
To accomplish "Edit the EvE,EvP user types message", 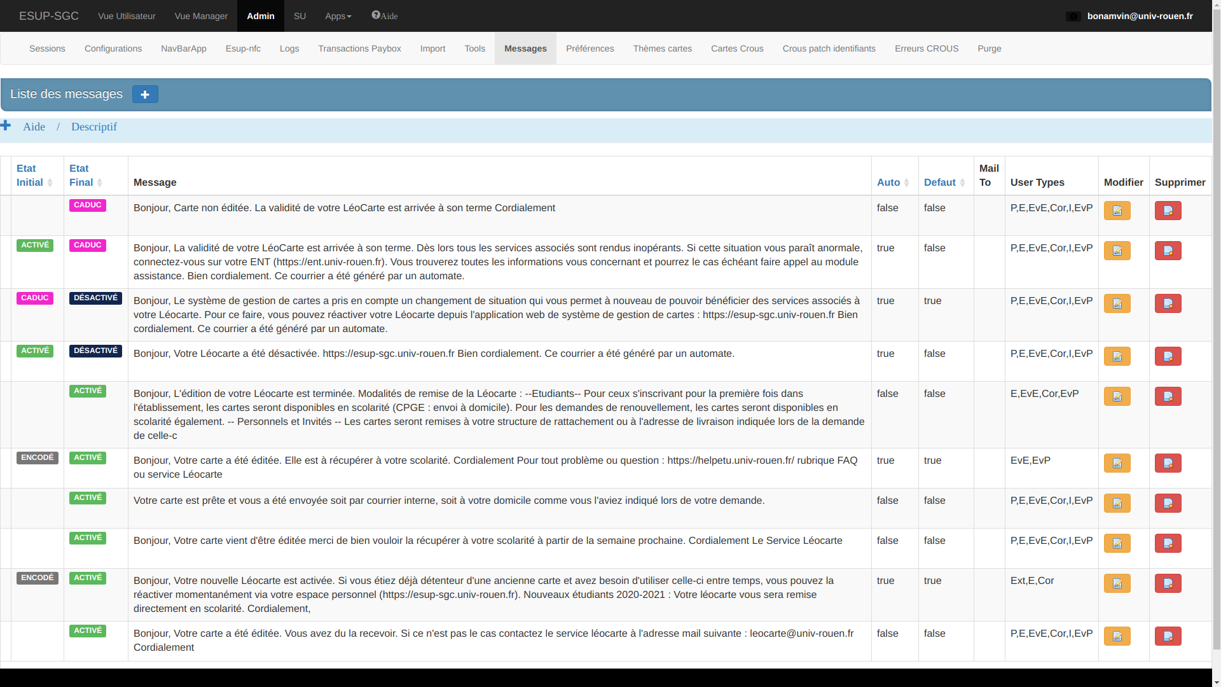I will (1117, 463).
